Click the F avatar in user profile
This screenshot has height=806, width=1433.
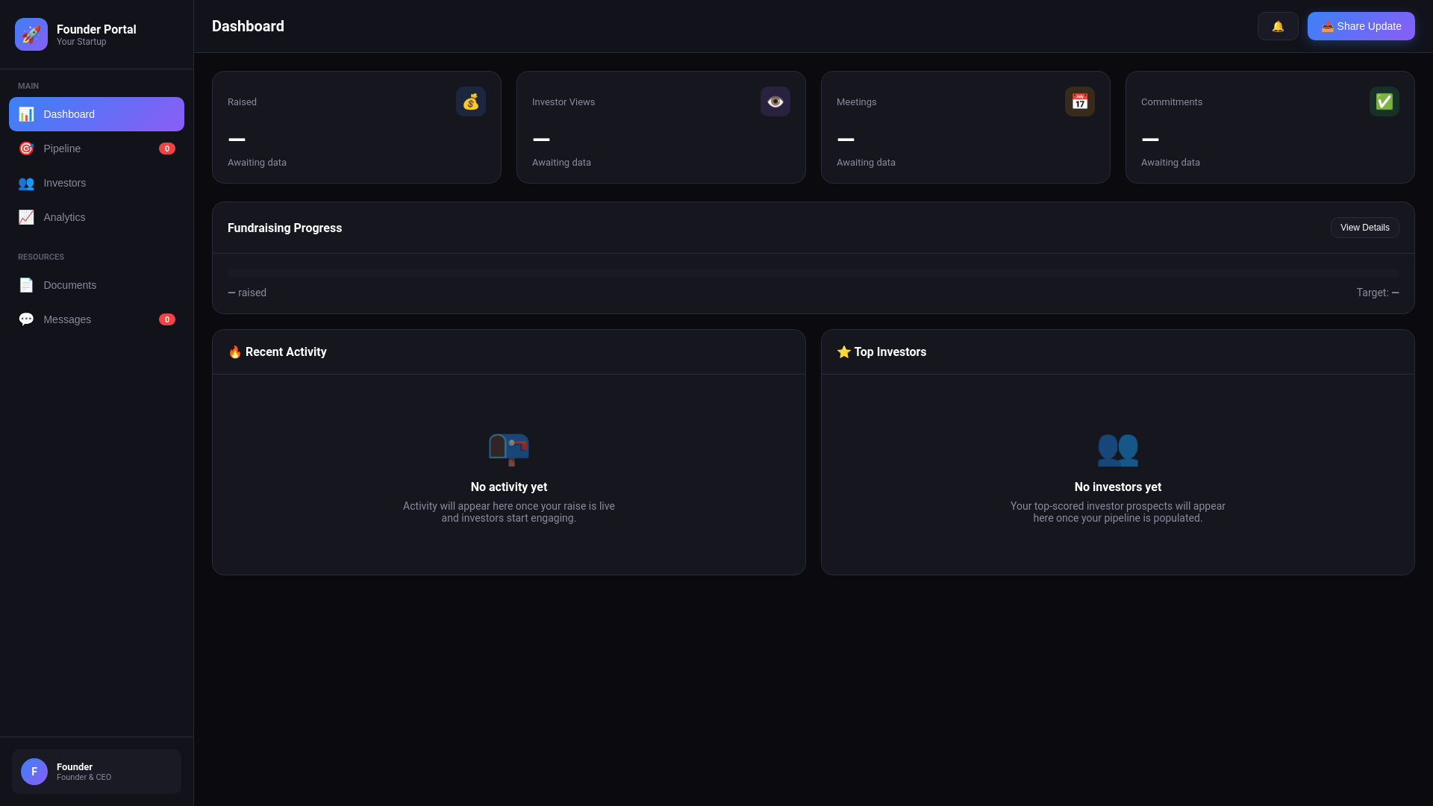tap(34, 772)
